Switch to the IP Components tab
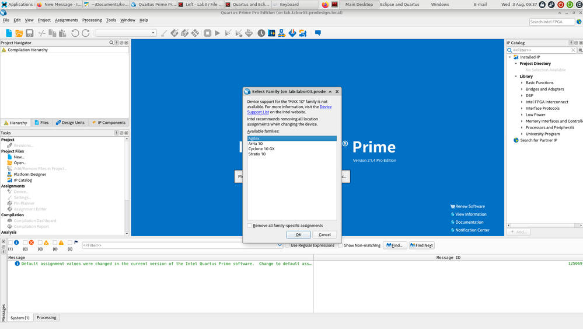583x329 pixels. [109, 123]
